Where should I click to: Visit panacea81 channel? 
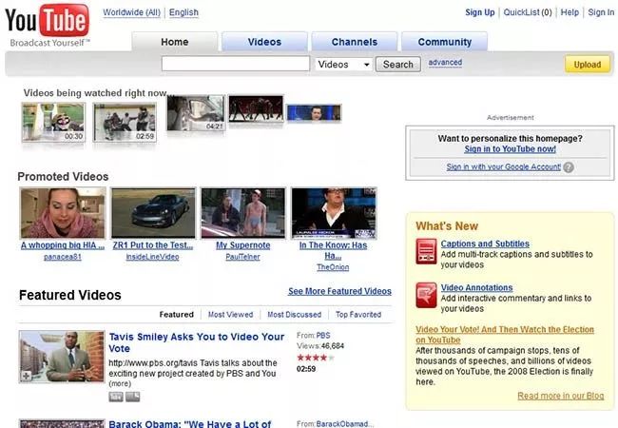tap(63, 257)
